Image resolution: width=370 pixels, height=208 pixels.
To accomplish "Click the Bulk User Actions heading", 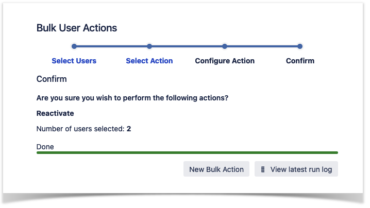I will (77, 28).
